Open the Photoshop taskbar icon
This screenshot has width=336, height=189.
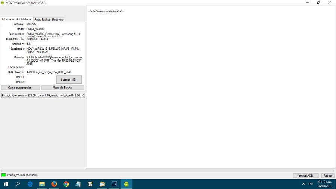pyautogui.click(x=114, y=184)
